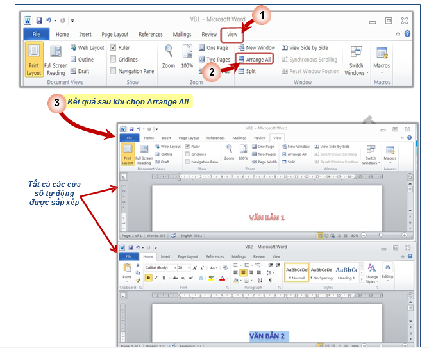Open Full Screen Reading in the topmost ribbon
Screen dimensions: 429x348
tap(56, 60)
